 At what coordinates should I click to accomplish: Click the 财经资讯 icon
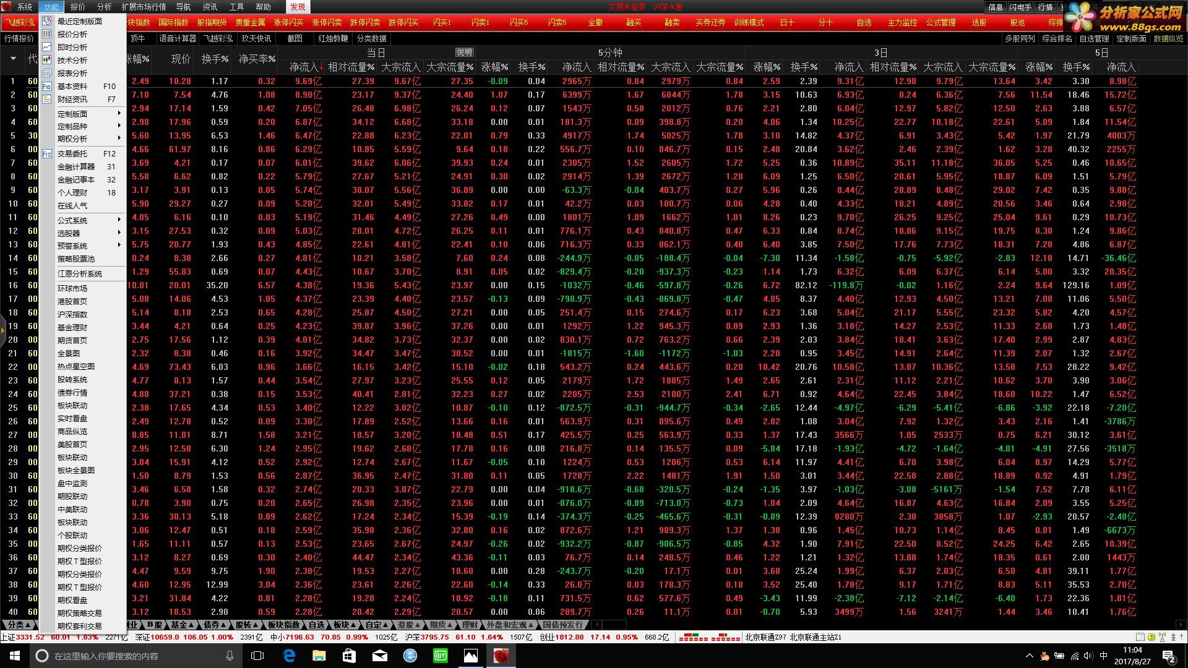click(x=47, y=99)
